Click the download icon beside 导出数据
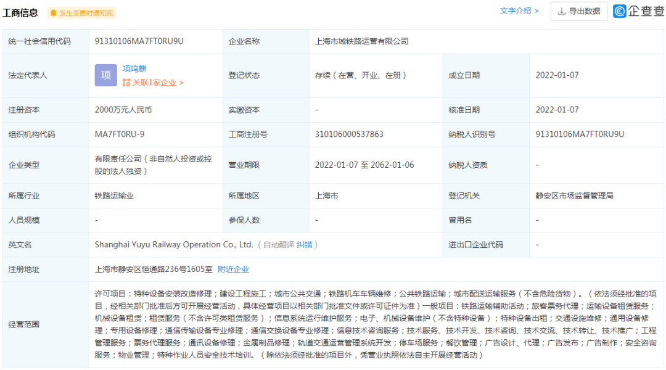Screen dimensions: 666x370 click(562, 12)
